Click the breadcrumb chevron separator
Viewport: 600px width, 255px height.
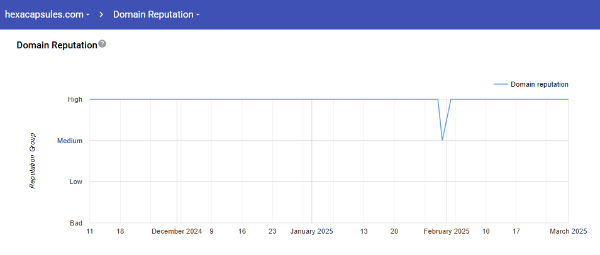click(101, 14)
